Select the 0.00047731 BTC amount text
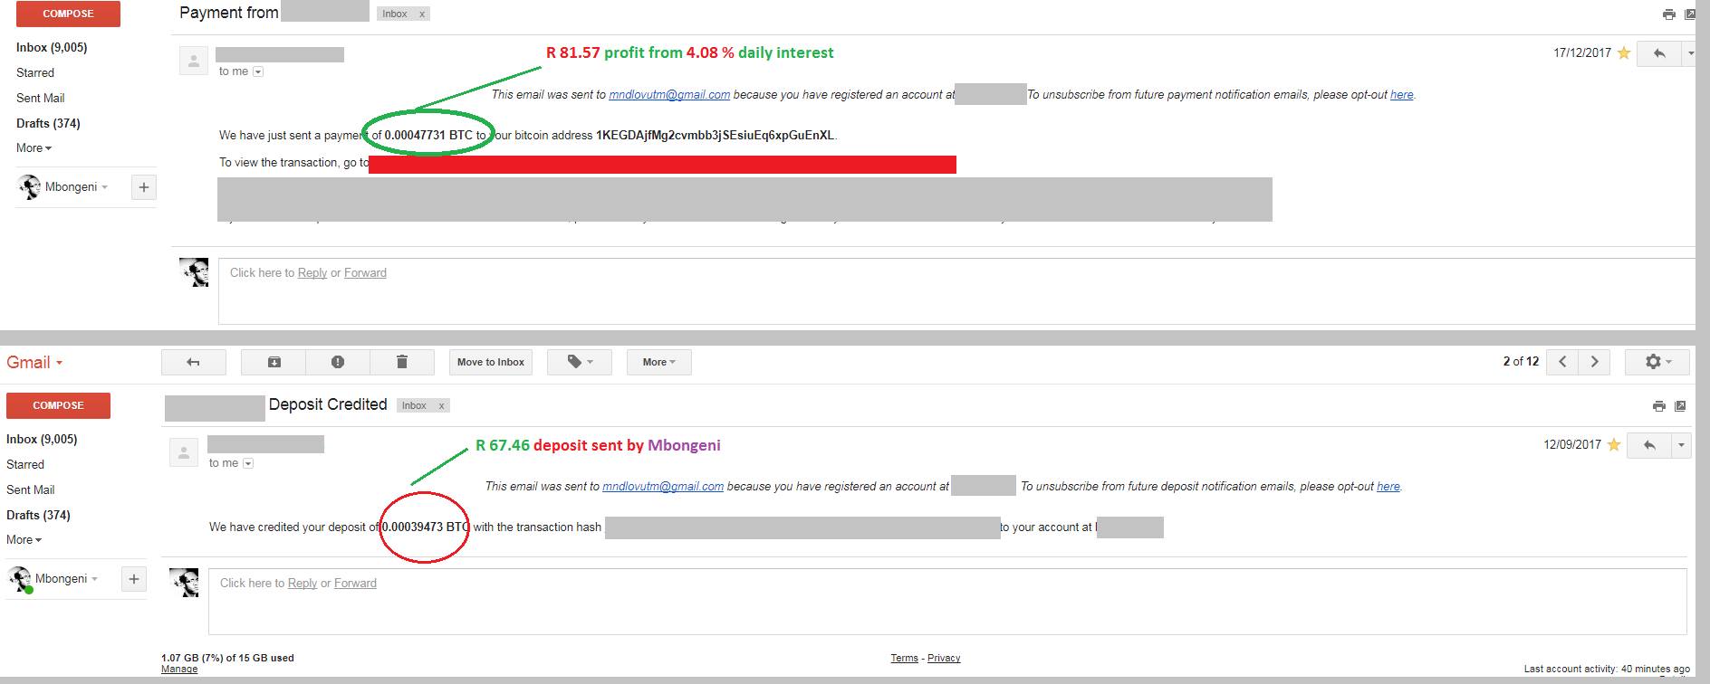The height and width of the screenshot is (684, 1710). click(x=428, y=136)
